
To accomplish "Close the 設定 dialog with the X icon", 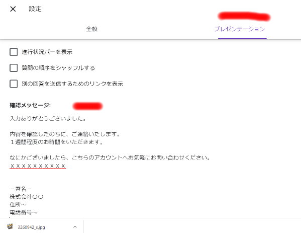I will (13, 9).
